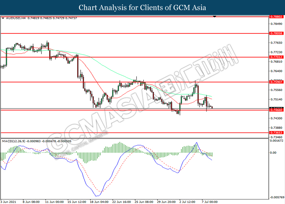The width and height of the screenshot is (285, 204).
Task: Click the 7 Jul 00:00 time axis label
Action: click(x=210, y=202)
